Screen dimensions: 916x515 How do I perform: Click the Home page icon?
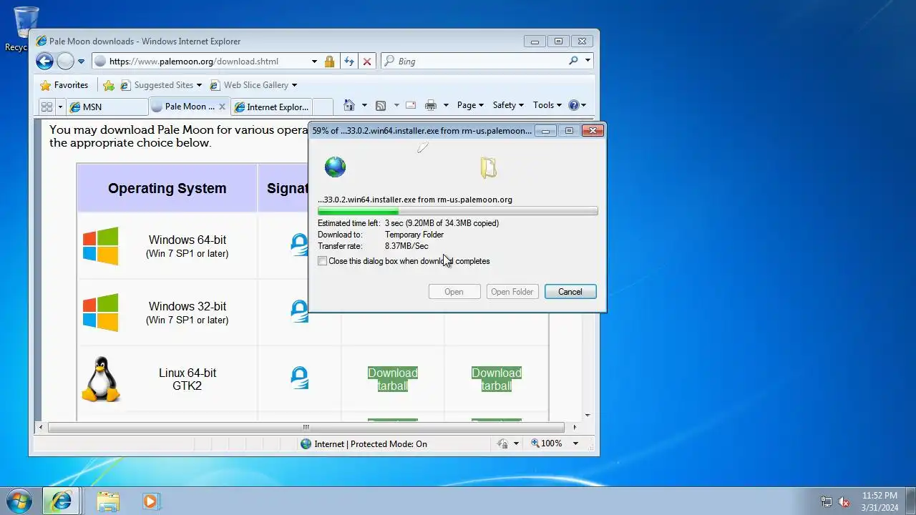pos(349,105)
